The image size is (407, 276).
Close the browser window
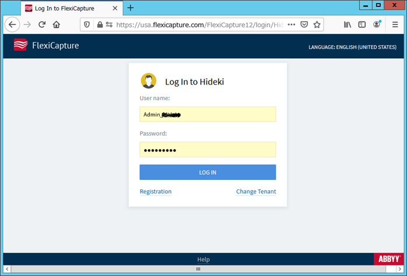tap(394, 5)
